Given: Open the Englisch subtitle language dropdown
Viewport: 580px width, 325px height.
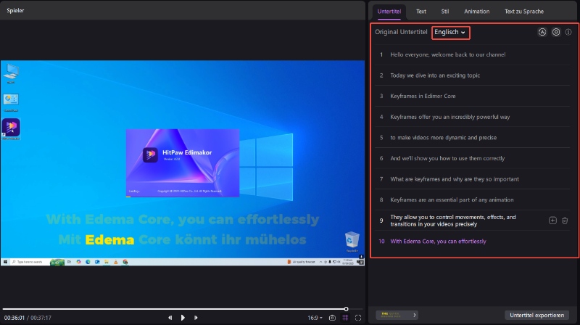Looking at the screenshot, I should (450, 33).
